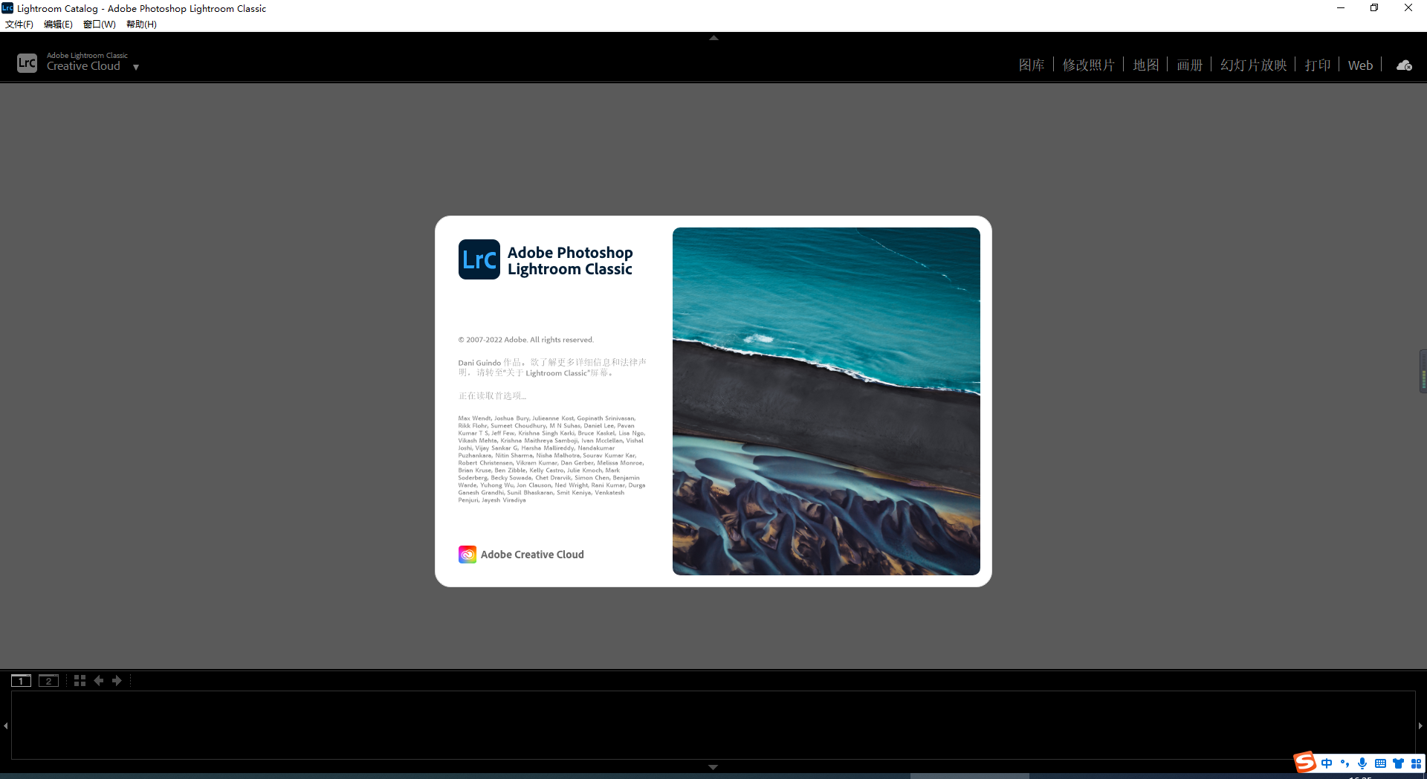Go forward using the filmstrip right arrow
The height and width of the screenshot is (779, 1427).
point(117,681)
